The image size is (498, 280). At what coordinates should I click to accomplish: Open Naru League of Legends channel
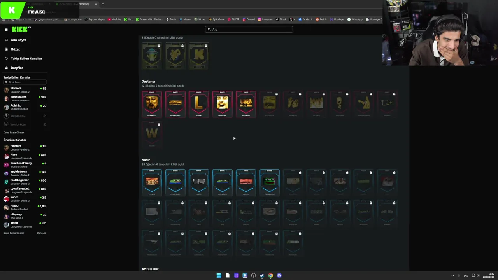click(x=25, y=156)
